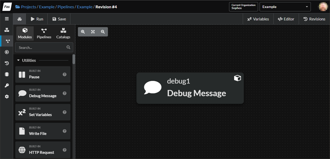Click the zoom out magnifier icon
330x159 pixels.
pyautogui.click(x=103, y=32)
